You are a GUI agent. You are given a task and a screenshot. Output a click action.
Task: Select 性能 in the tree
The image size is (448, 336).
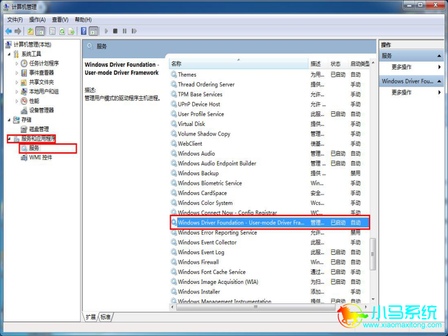pyautogui.click(x=34, y=101)
